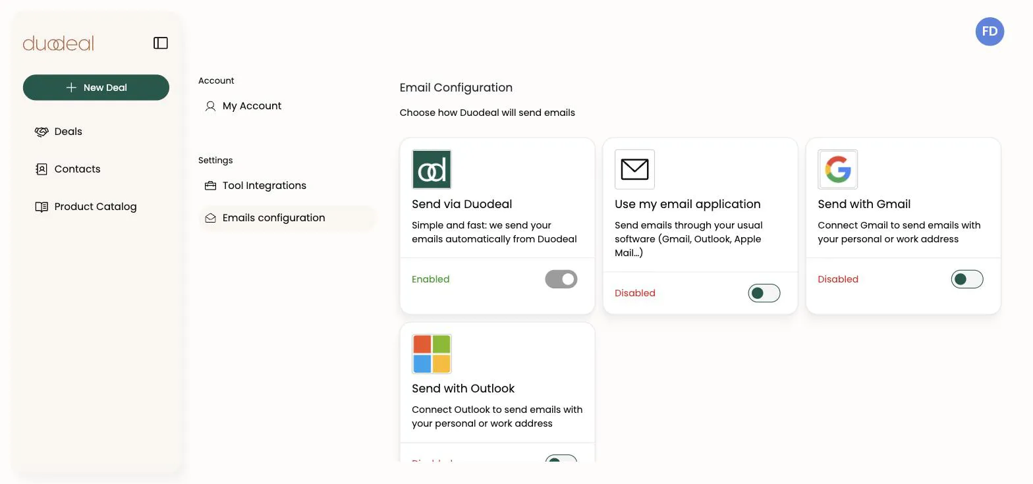Viewport: 1033px width, 484px height.
Task: Click the Send with Gmail title
Action: tap(864, 204)
